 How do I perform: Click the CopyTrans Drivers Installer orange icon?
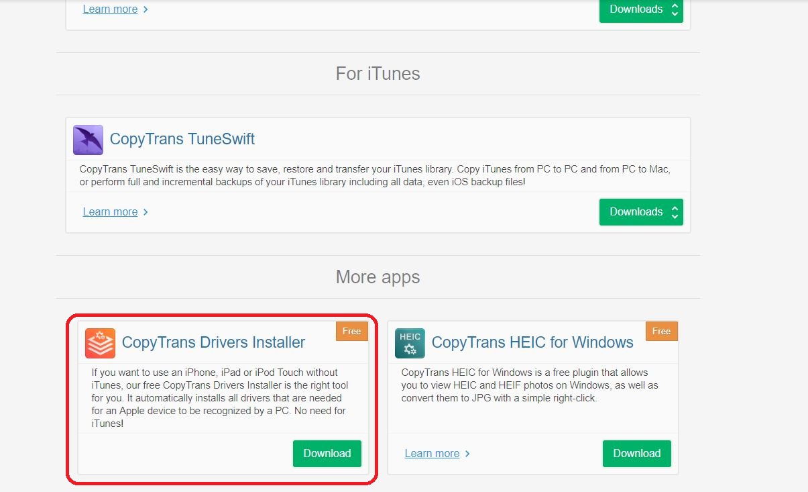tap(100, 343)
